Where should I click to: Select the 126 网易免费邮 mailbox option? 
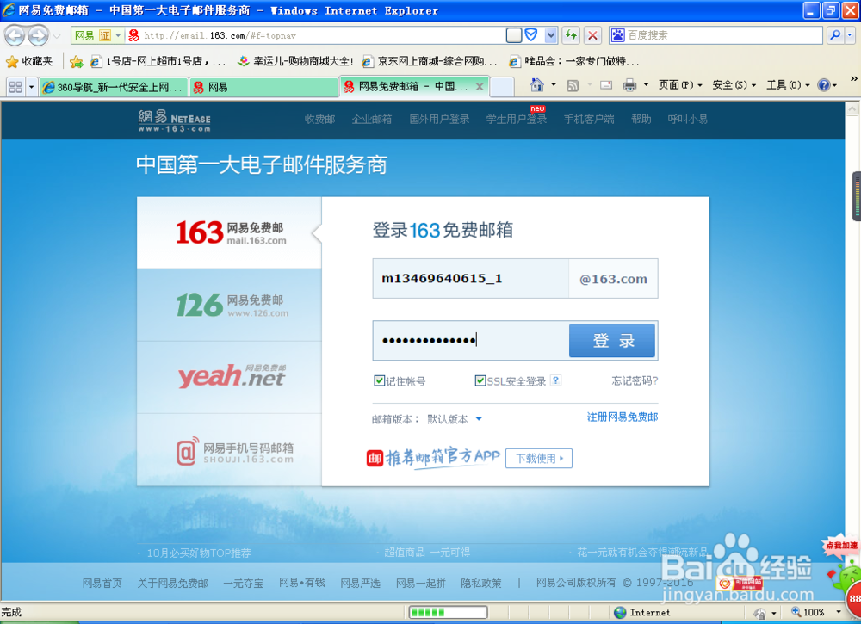230,306
